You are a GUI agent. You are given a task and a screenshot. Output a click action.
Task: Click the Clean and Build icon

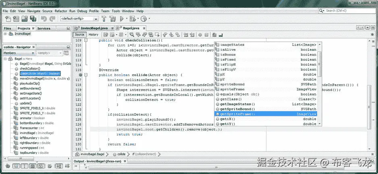pyautogui.click(x=112, y=19)
